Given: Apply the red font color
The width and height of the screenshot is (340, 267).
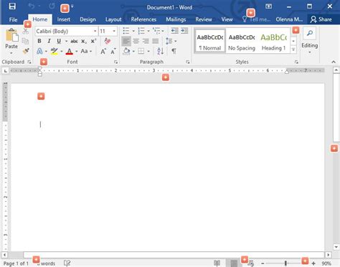Looking at the screenshot, I should [70, 51].
